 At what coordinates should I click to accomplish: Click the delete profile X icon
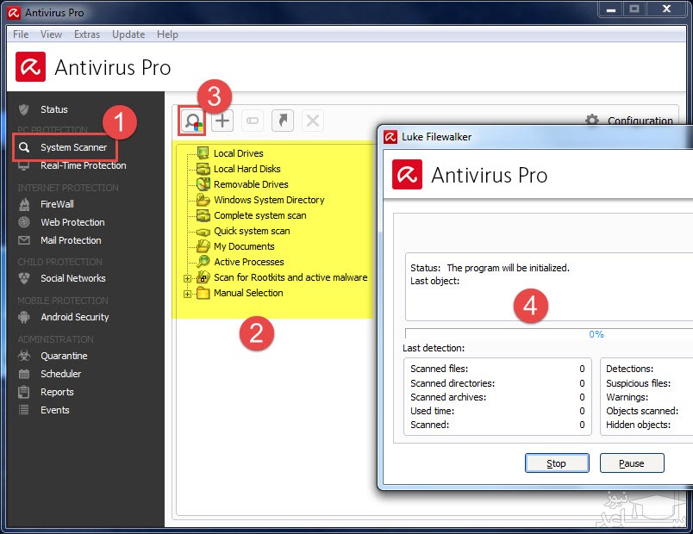pyautogui.click(x=313, y=121)
